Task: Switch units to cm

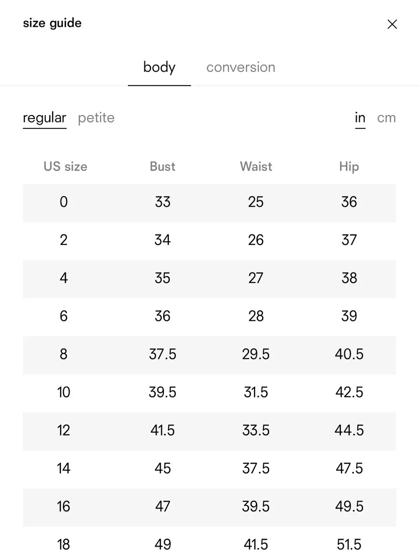Action: 386,118
